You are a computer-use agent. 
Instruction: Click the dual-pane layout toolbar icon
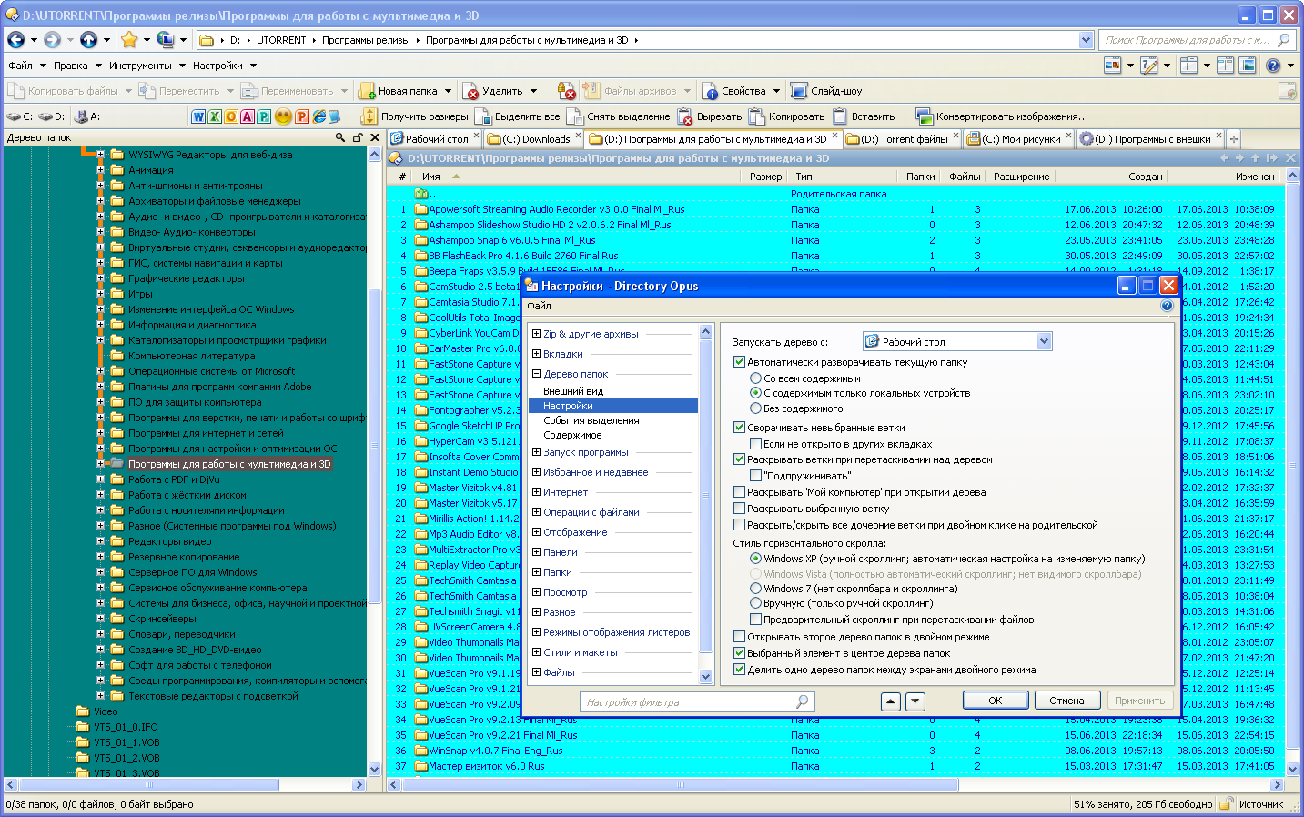click(x=1225, y=66)
